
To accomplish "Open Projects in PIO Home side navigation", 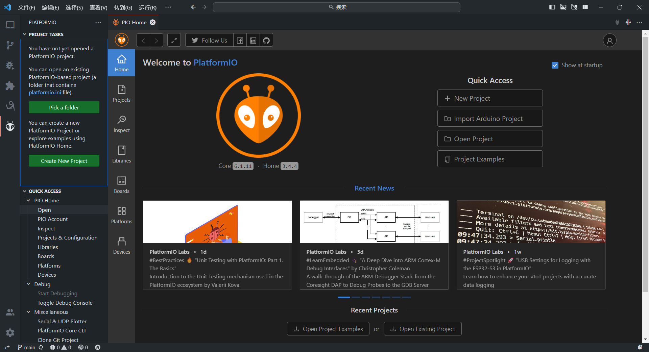I will click(122, 93).
